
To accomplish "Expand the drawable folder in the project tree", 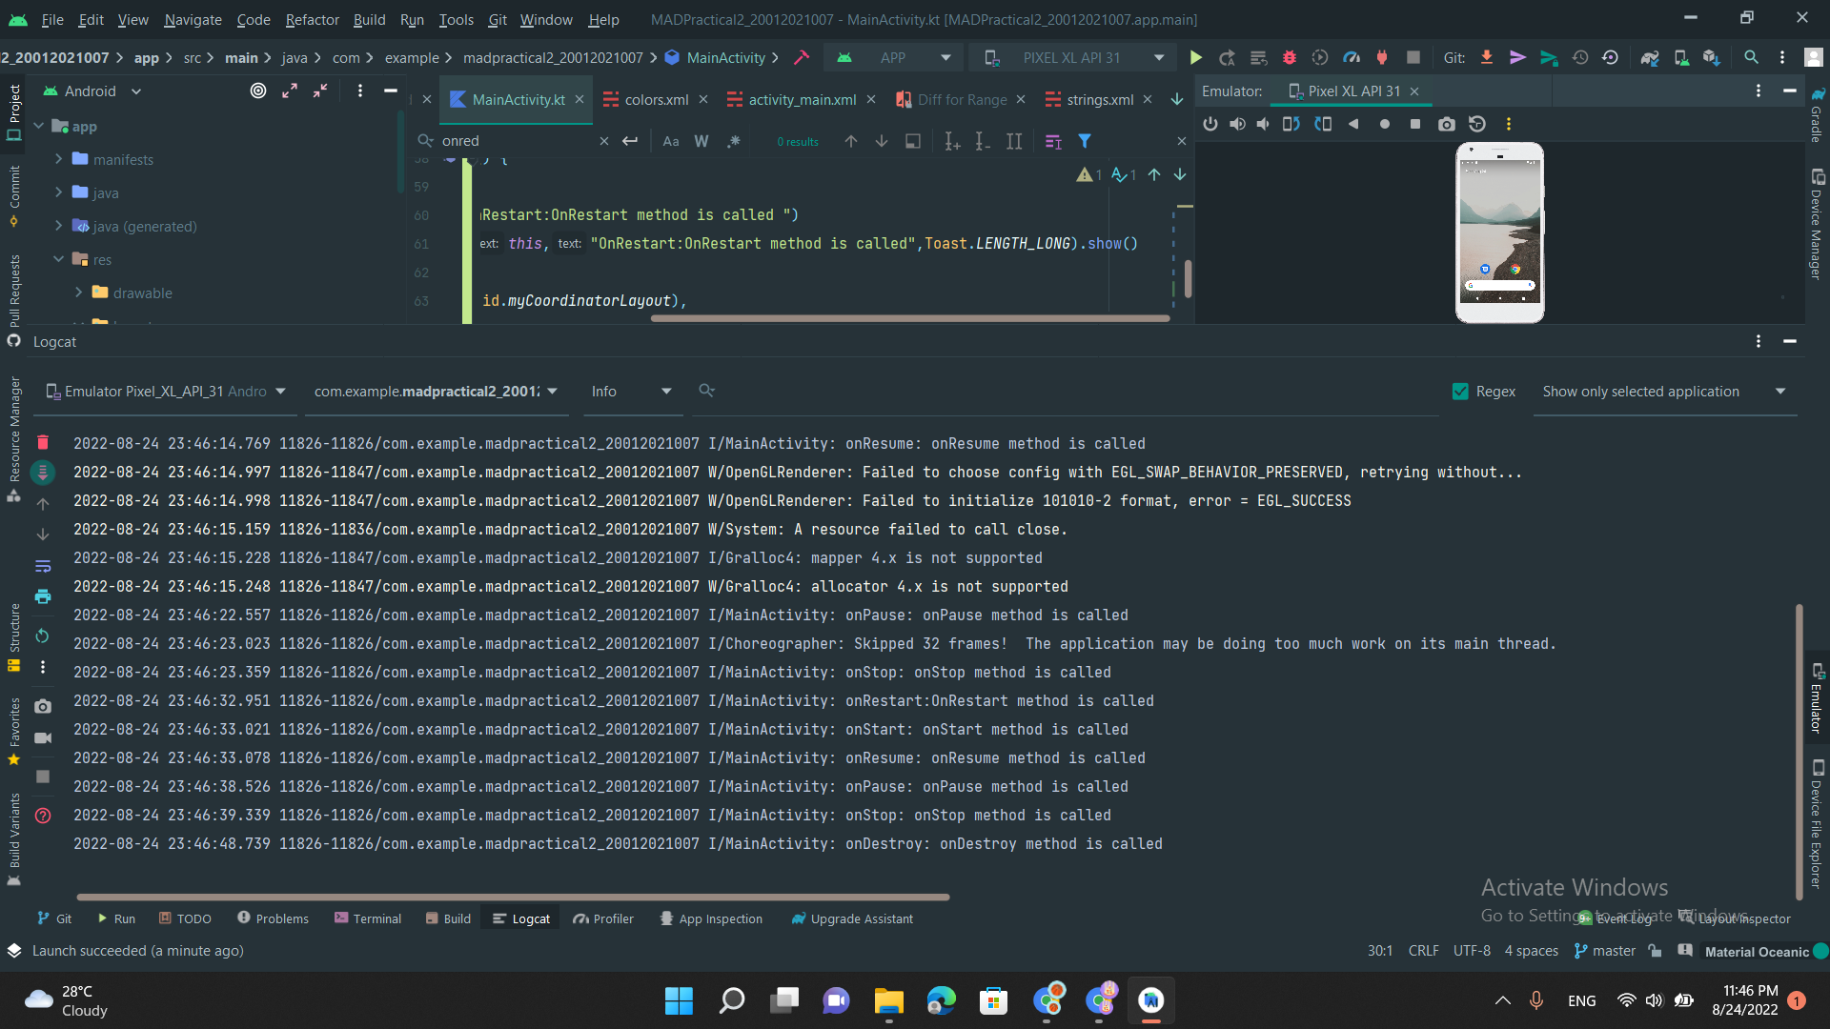I will click(x=80, y=293).
